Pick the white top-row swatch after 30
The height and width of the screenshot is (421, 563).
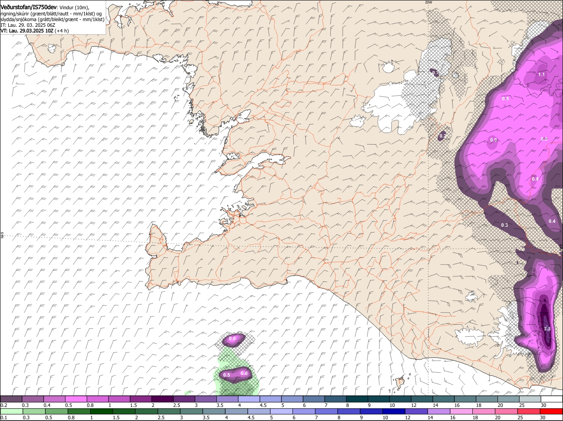(x=552, y=399)
